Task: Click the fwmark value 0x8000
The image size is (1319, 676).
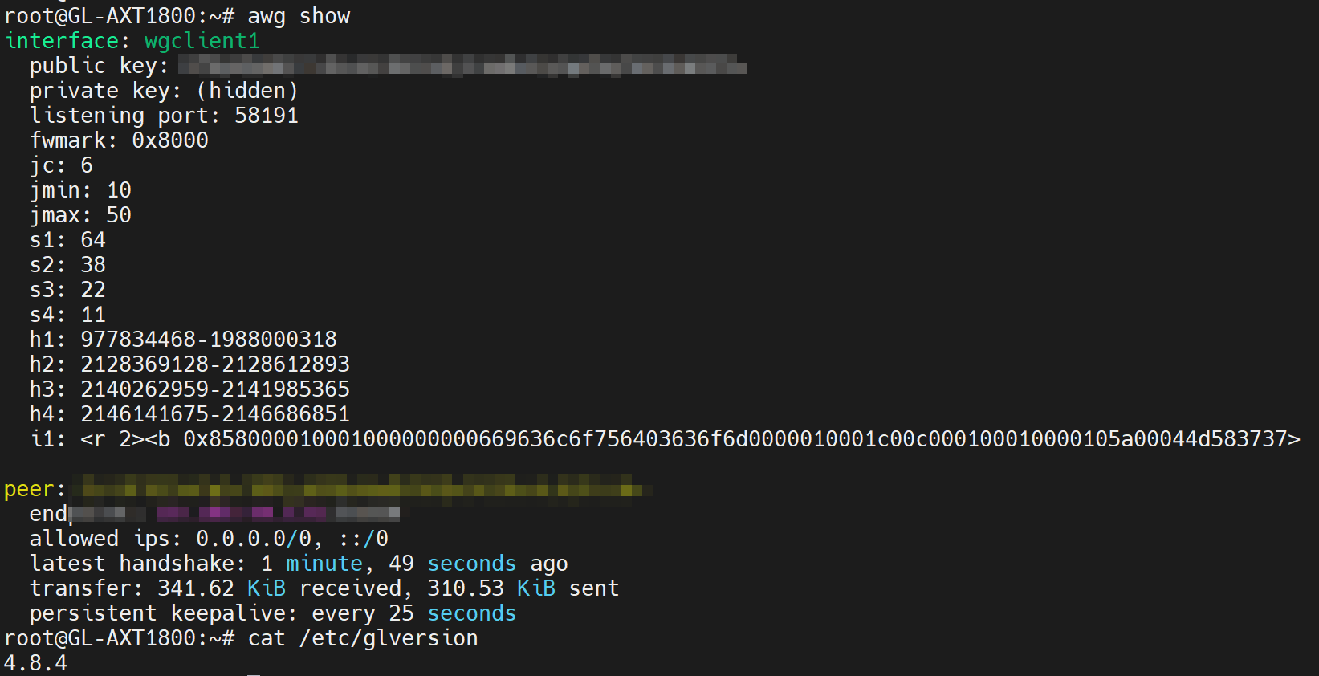Action: 169,140
